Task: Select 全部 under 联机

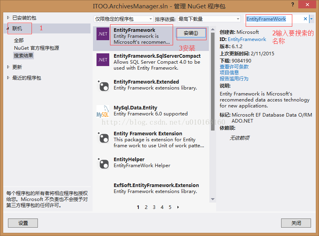Action: tap(19, 41)
